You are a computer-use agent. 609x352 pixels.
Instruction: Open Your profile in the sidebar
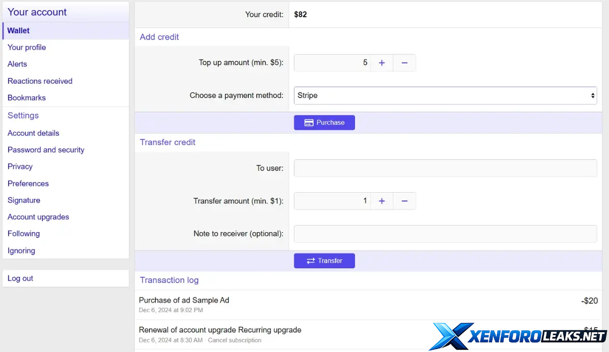pos(27,47)
